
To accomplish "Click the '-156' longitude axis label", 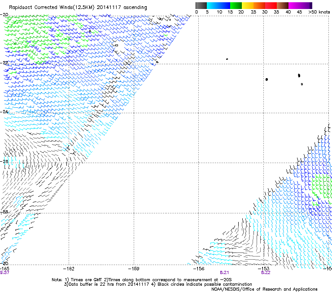I will pyautogui.click(x=199, y=269).
